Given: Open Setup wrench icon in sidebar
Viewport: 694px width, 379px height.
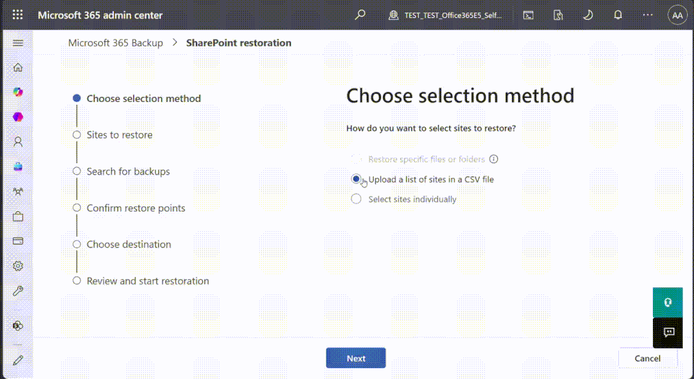Looking at the screenshot, I should (x=18, y=291).
